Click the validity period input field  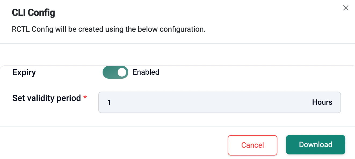[x=188, y=102]
